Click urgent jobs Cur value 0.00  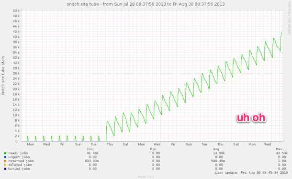[x=93, y=157]
